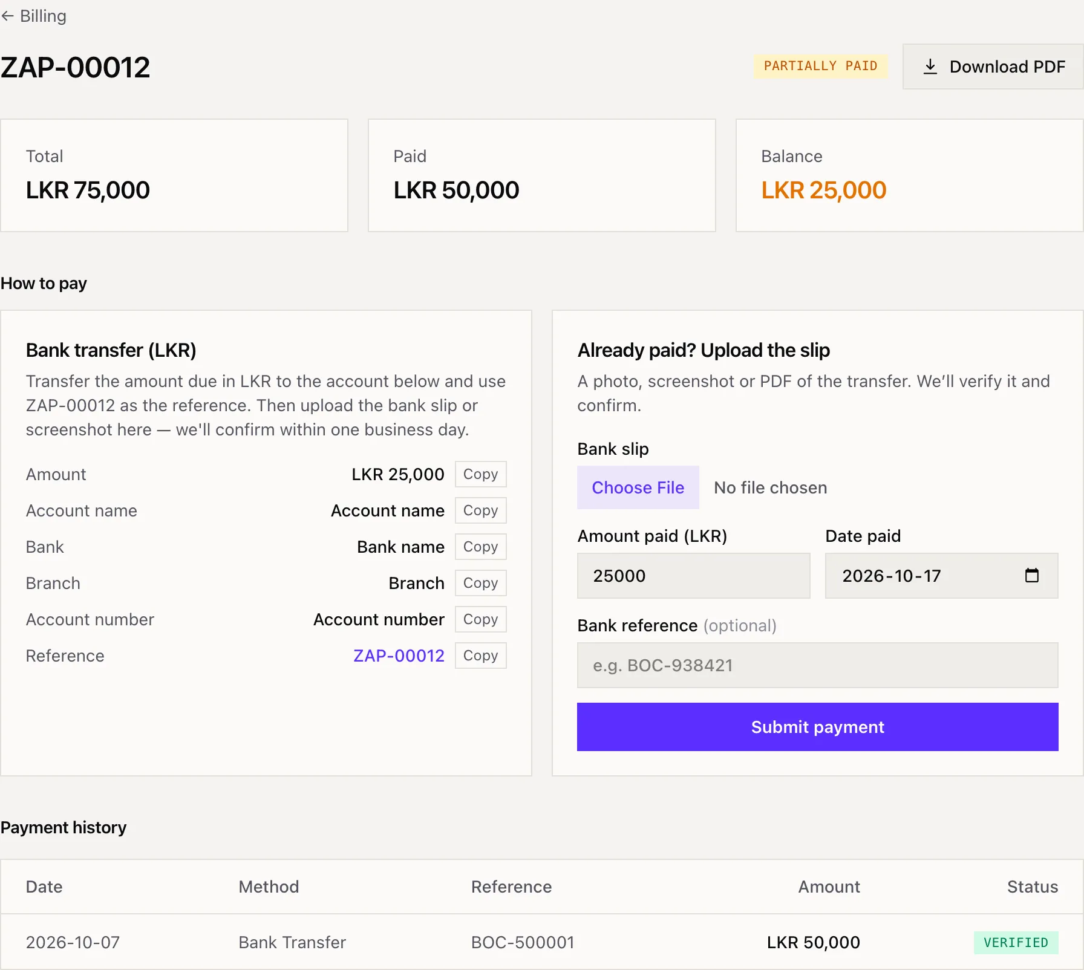The width and height of the screenshot is (1084, 970).
Task: Copy the Branch value
Action: [480, 583]
